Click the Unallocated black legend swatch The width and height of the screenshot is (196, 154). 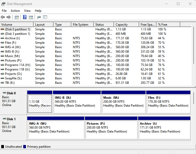tap(3, 147)
